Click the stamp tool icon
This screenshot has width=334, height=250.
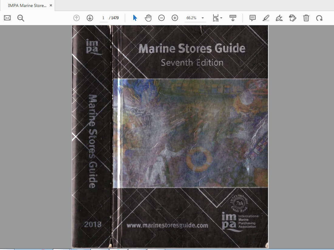(x=292, y=18)
